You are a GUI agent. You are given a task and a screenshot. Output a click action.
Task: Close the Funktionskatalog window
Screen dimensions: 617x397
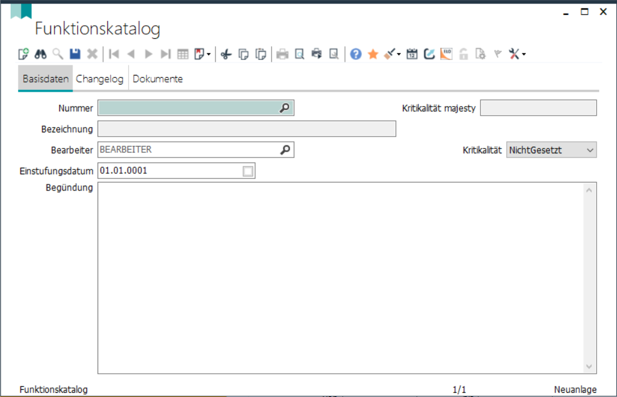click(x=603, y=12)
